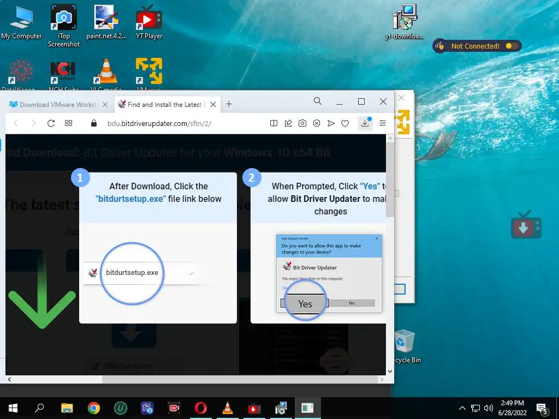Expand the bitdurtsetup.exe download chevron
The width and height of the screenshot is (559, 419).
192,274
